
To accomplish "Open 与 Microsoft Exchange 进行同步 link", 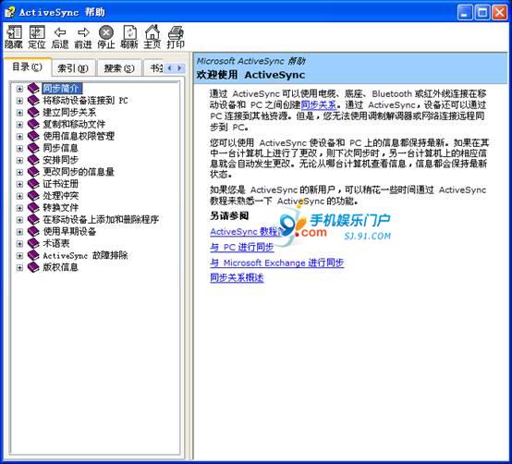I will (277, 263).
